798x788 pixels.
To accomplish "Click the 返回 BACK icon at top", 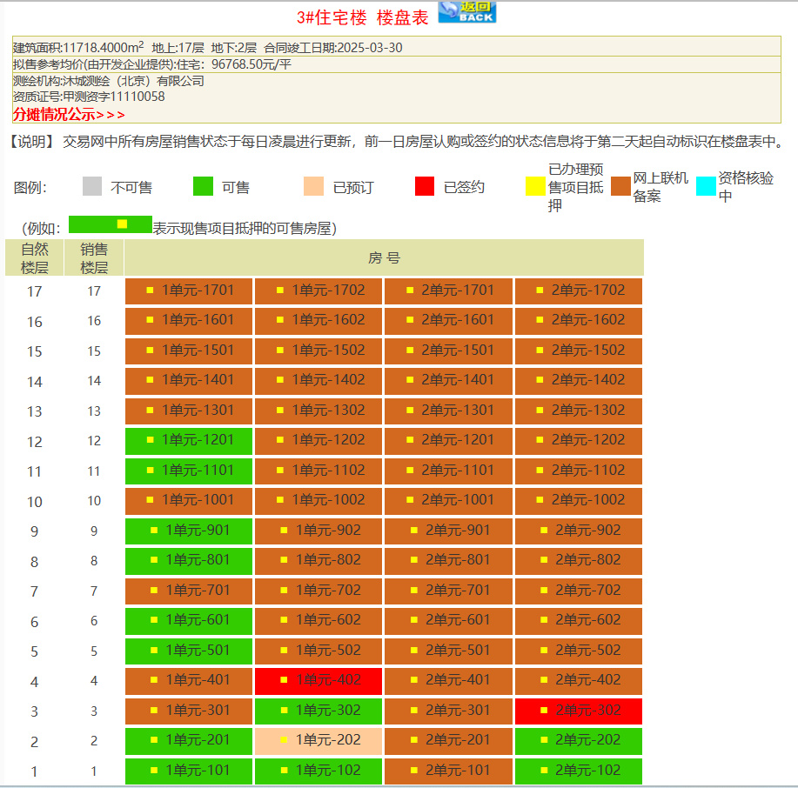I will coord(467,12).
